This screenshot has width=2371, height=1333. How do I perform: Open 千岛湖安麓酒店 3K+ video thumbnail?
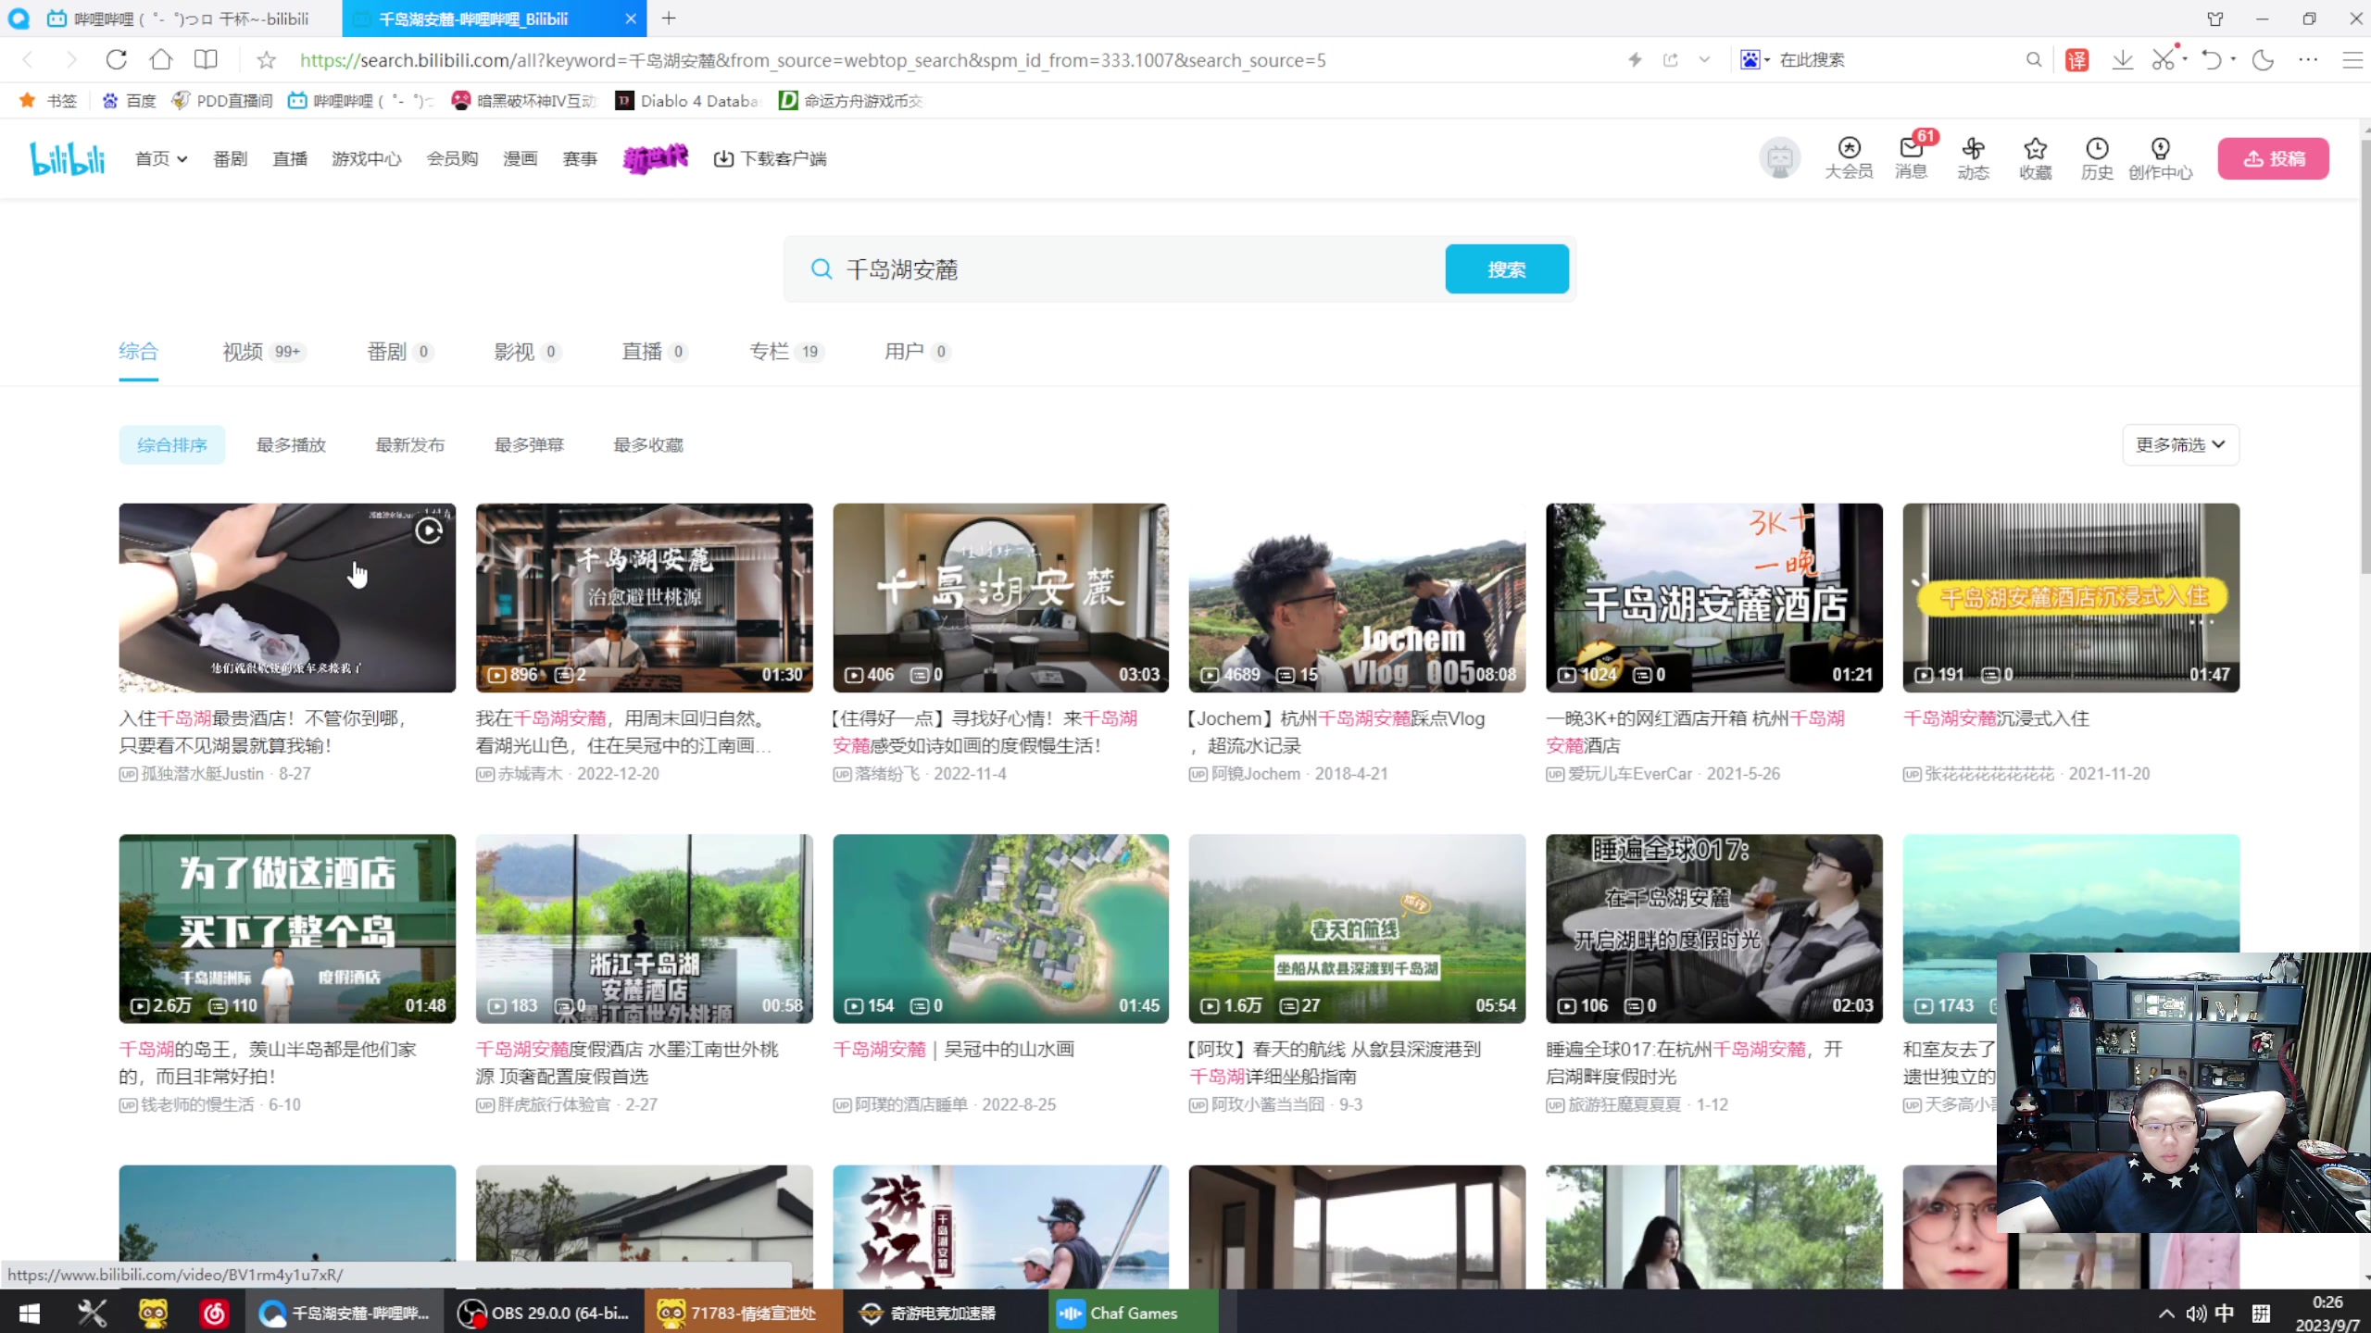point(1713,598)
